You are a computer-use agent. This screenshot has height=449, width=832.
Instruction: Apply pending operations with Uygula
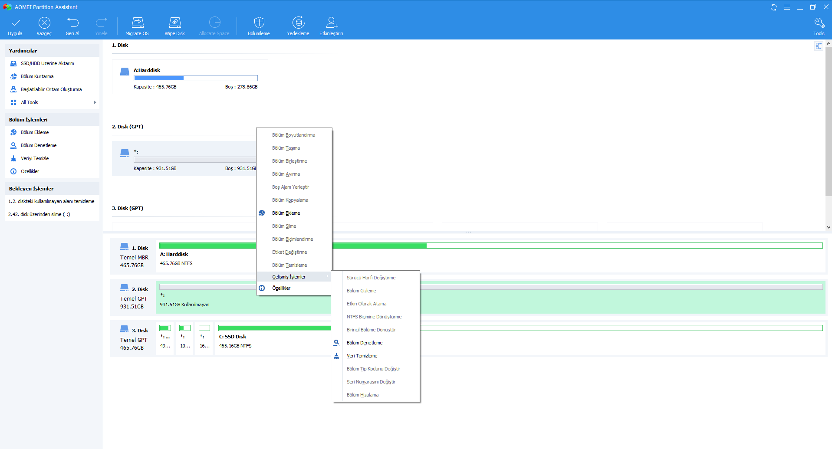point(15,26)
